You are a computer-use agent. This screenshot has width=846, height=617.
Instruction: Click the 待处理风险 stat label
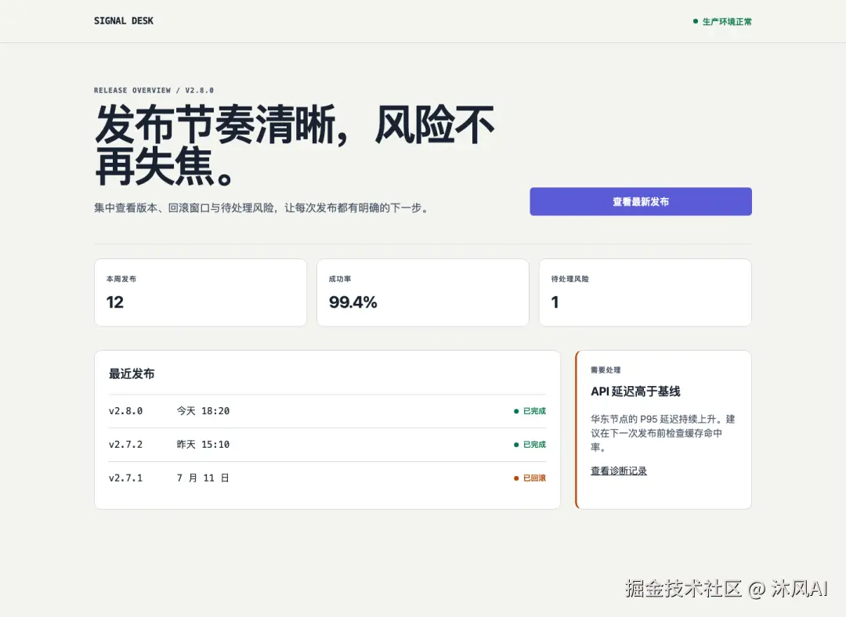pos(569,279)
